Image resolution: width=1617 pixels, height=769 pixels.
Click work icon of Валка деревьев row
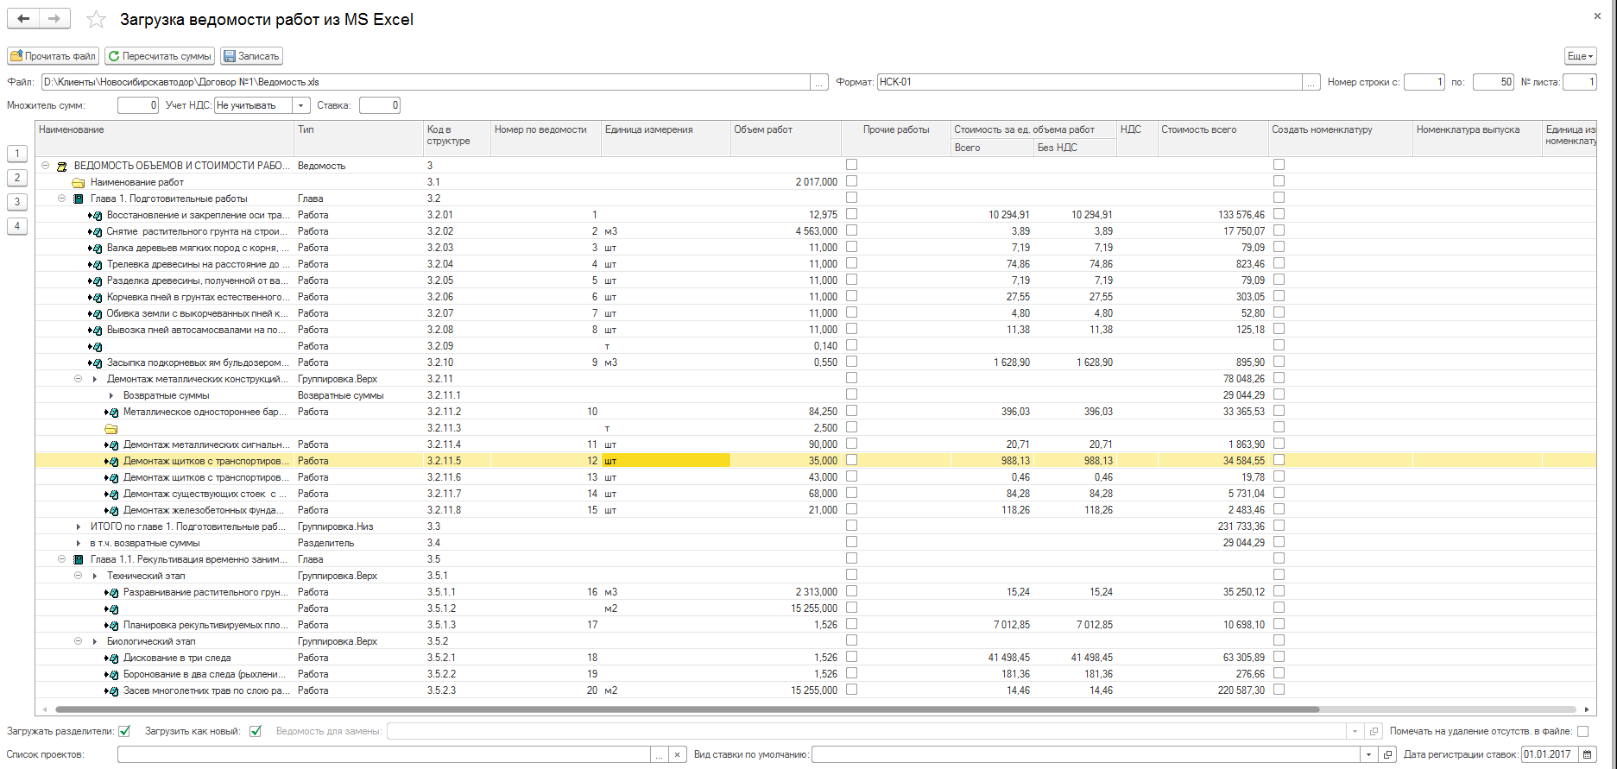tap(95, 248)
